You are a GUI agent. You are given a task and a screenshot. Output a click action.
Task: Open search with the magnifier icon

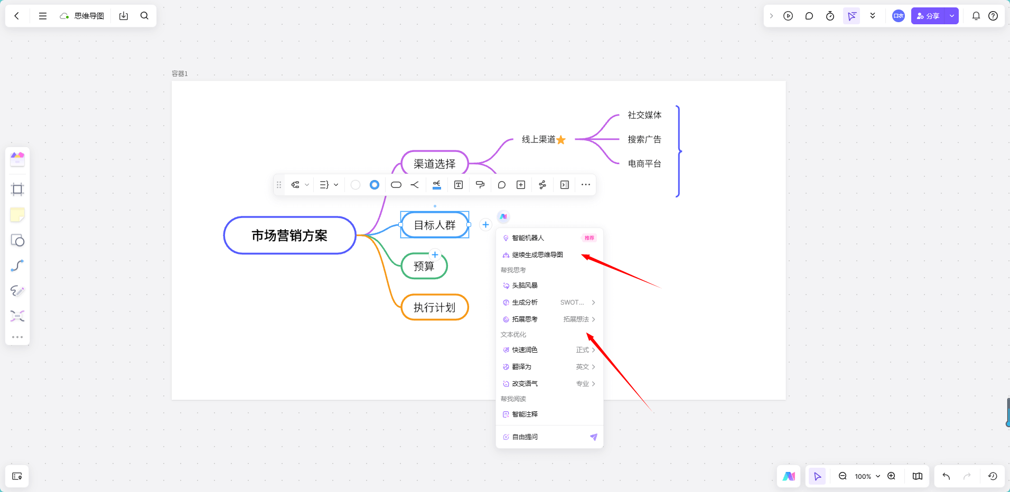(x=144, y=16)
